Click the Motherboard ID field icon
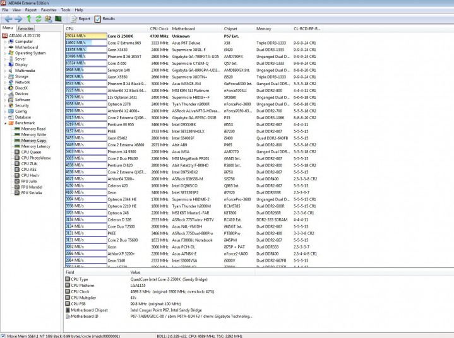This screenshot has height=338, width=454. coord(68,317)
